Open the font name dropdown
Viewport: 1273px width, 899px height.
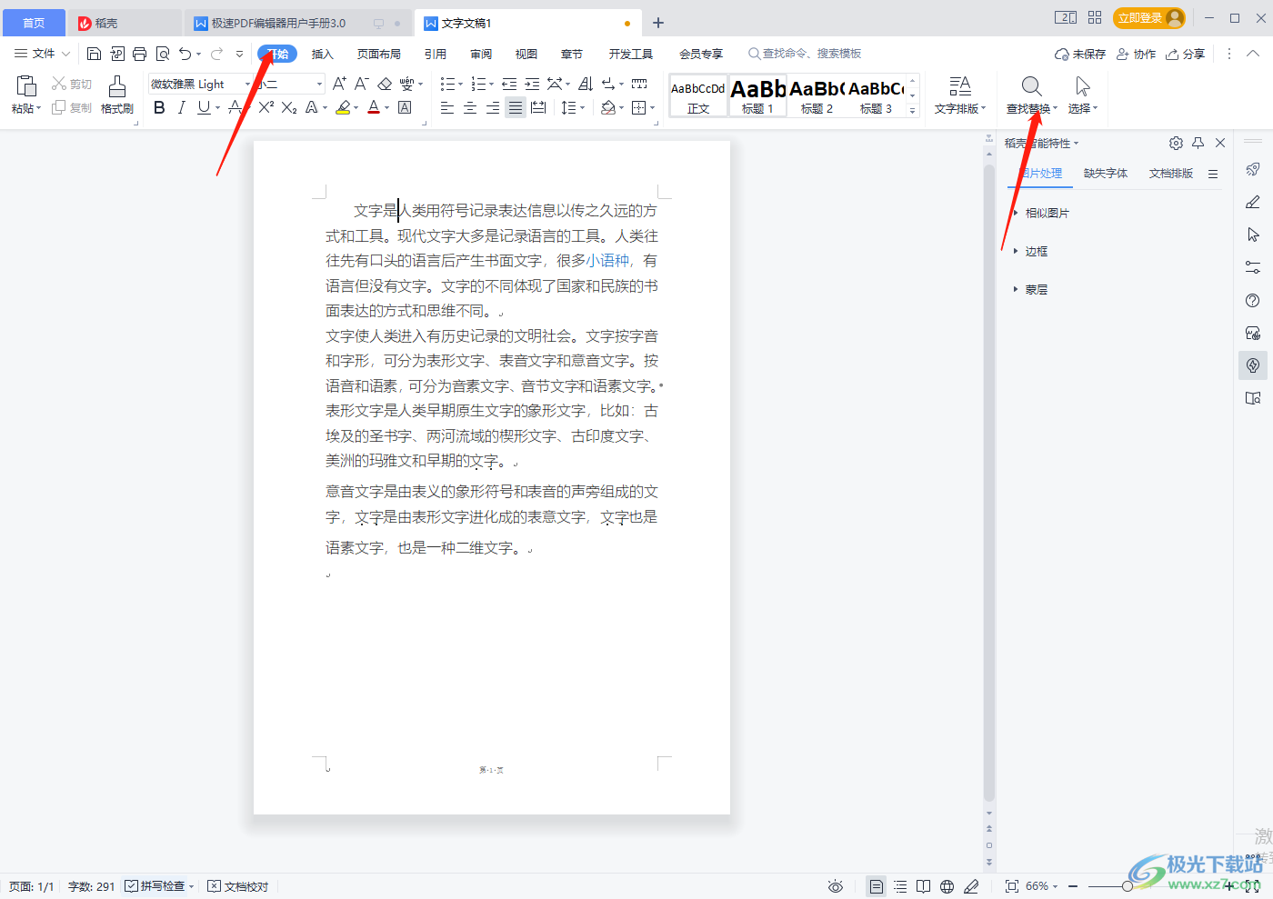coord(247,84)
